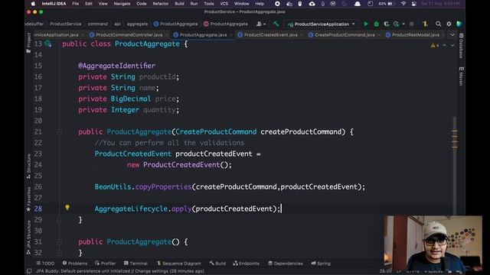Click BeanUtils on line 26
The image size is (490, 275).
pyautogui.click(x=113, y=186)
